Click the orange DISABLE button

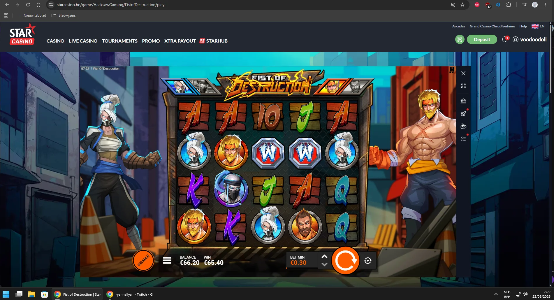(143, 260)
